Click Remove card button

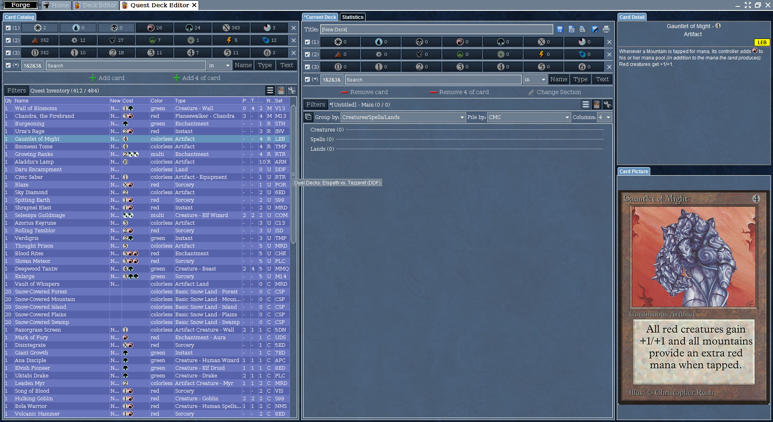(364, 92)
